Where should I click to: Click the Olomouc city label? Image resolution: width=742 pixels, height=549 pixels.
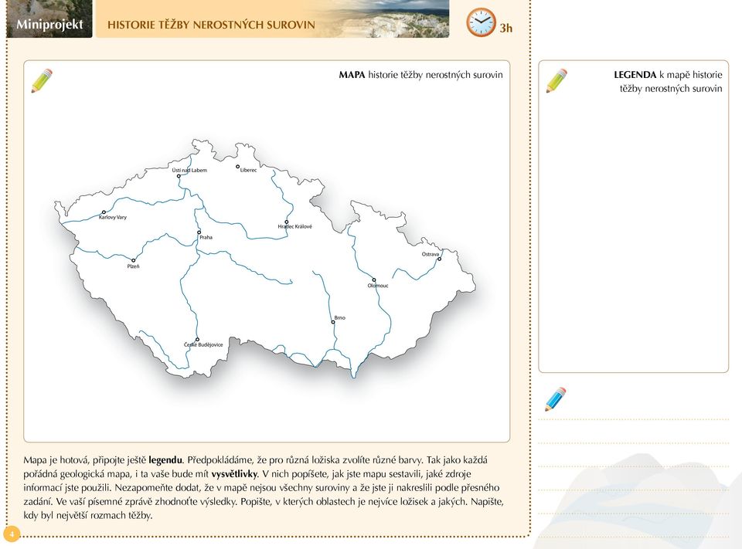(x=378, y=286)
